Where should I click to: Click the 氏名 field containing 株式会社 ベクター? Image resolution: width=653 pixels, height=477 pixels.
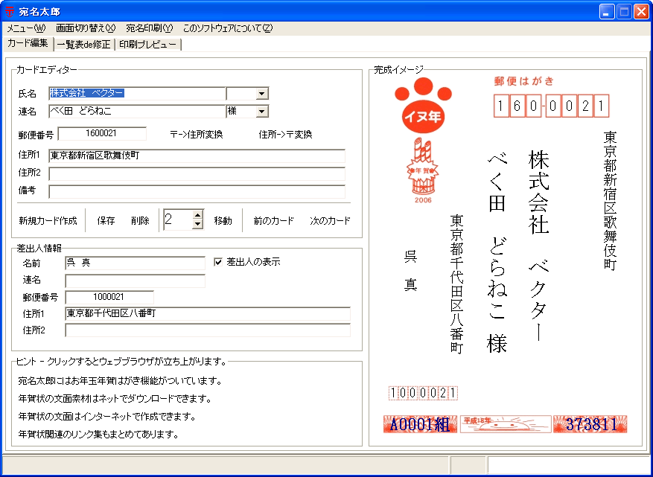click(137, 94)
